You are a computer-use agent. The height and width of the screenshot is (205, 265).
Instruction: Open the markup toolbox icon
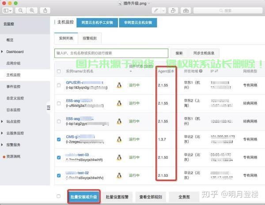coord(185,10)
